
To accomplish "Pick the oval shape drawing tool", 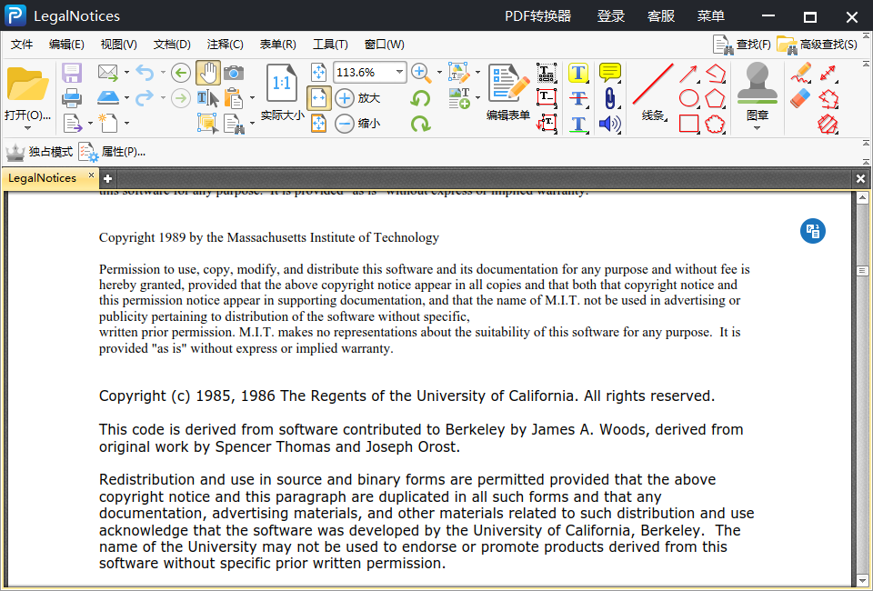I will pyautogui.click(x=689, y=98).
